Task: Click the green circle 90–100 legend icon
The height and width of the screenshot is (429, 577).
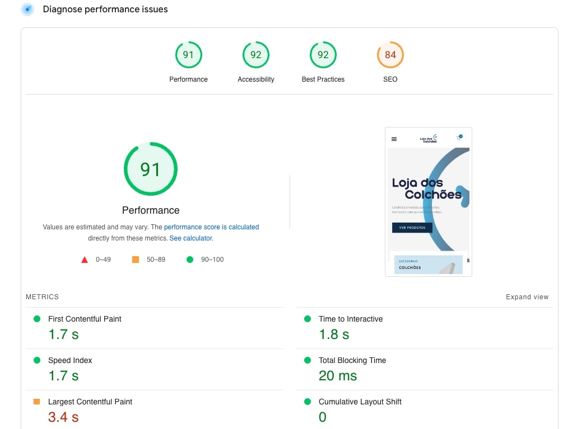Action: click(x=189, y=260)
